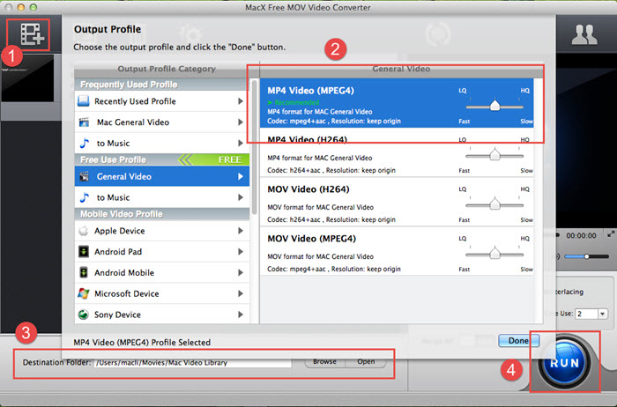Screen dimensions: 617x407
Task: Click the category list scrollbar
Action: 254,147
